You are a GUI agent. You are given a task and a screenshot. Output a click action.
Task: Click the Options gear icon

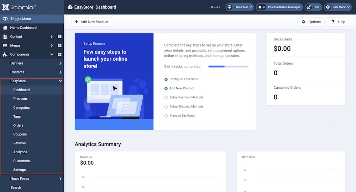304,22
